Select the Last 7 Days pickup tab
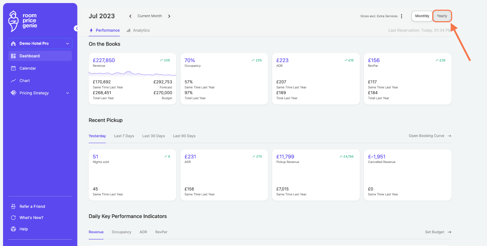Screen dimensions: 487x246 (124, 136)
